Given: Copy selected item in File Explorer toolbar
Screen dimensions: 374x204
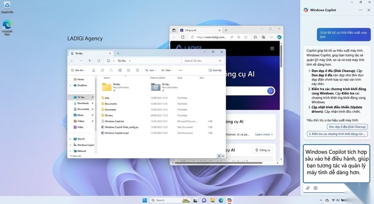Looking at the screenshot, I should point(102,70).
